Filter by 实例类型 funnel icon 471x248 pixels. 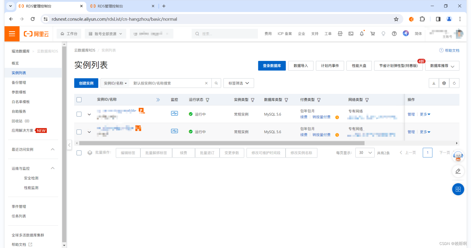(x=253, y=100)
